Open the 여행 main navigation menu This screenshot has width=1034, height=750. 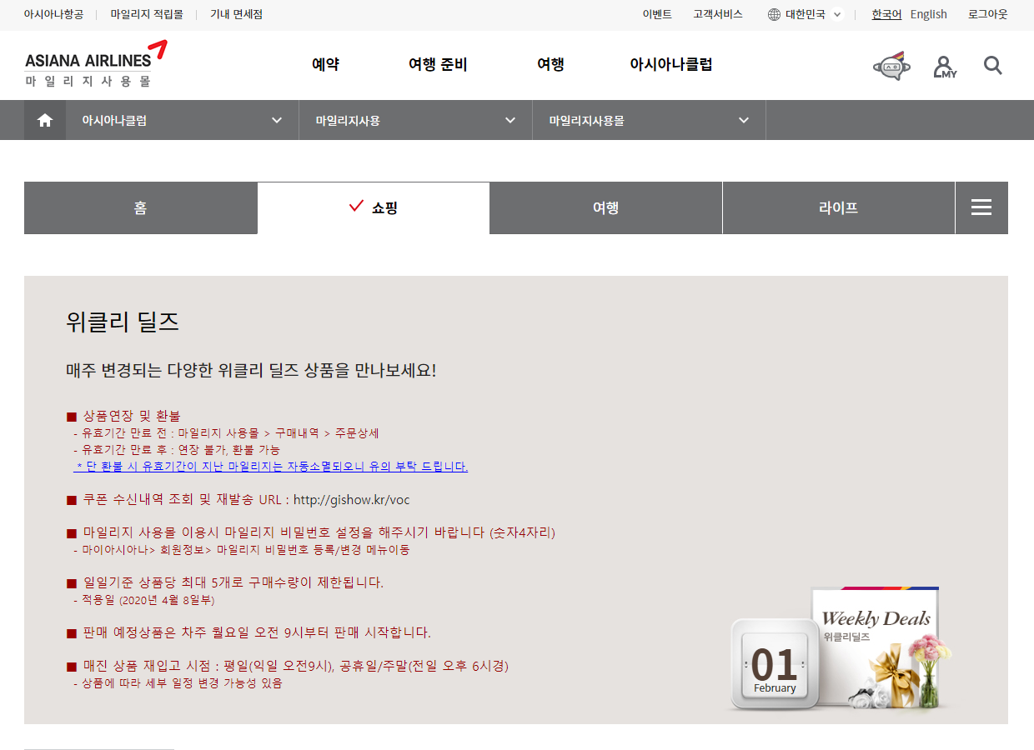click(x=550, y=64)
